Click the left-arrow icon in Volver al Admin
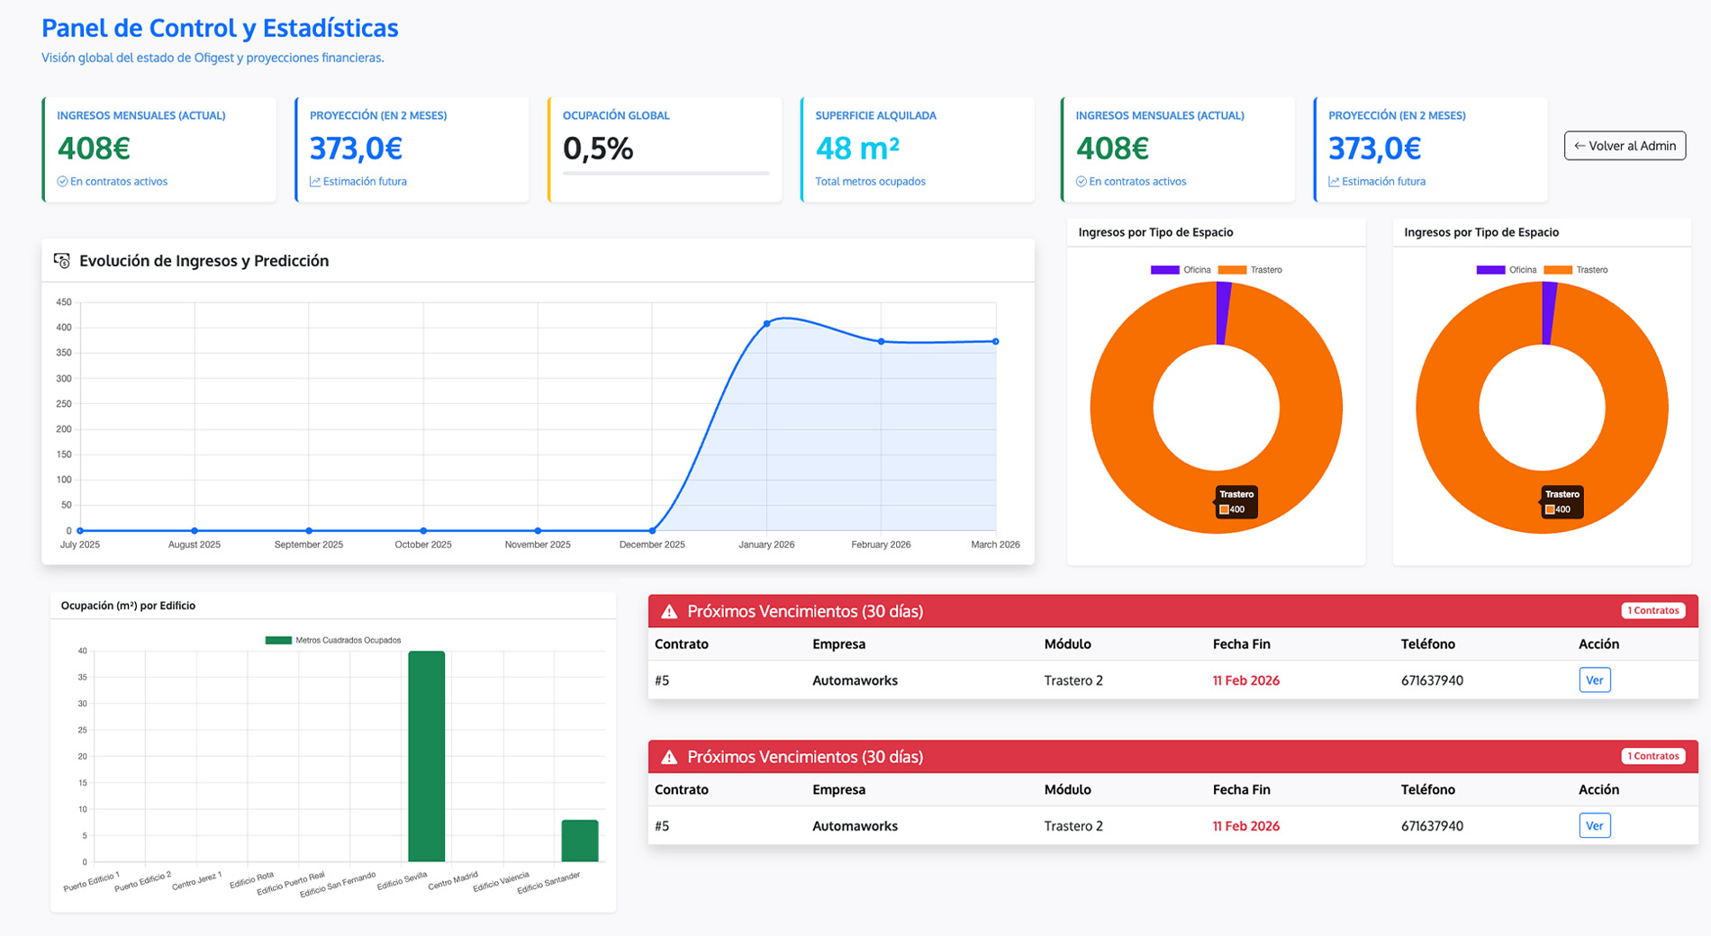This screenshot has height=936, width=1711. coord(1579,145)
